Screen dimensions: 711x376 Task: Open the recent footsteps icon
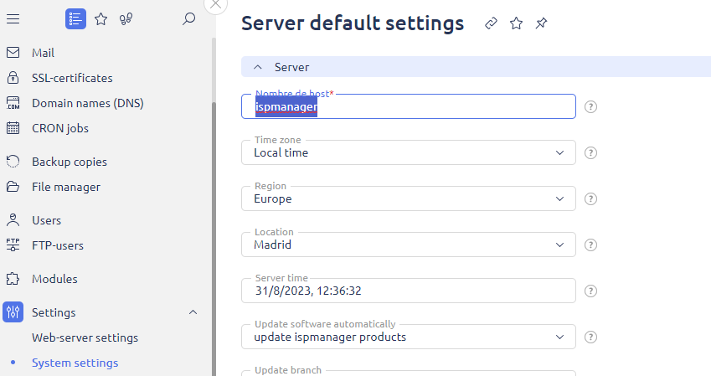pos(126,19)
